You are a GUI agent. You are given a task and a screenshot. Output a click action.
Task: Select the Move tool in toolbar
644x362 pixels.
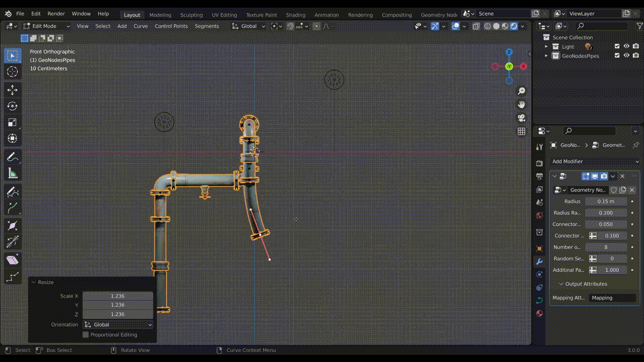13,90
